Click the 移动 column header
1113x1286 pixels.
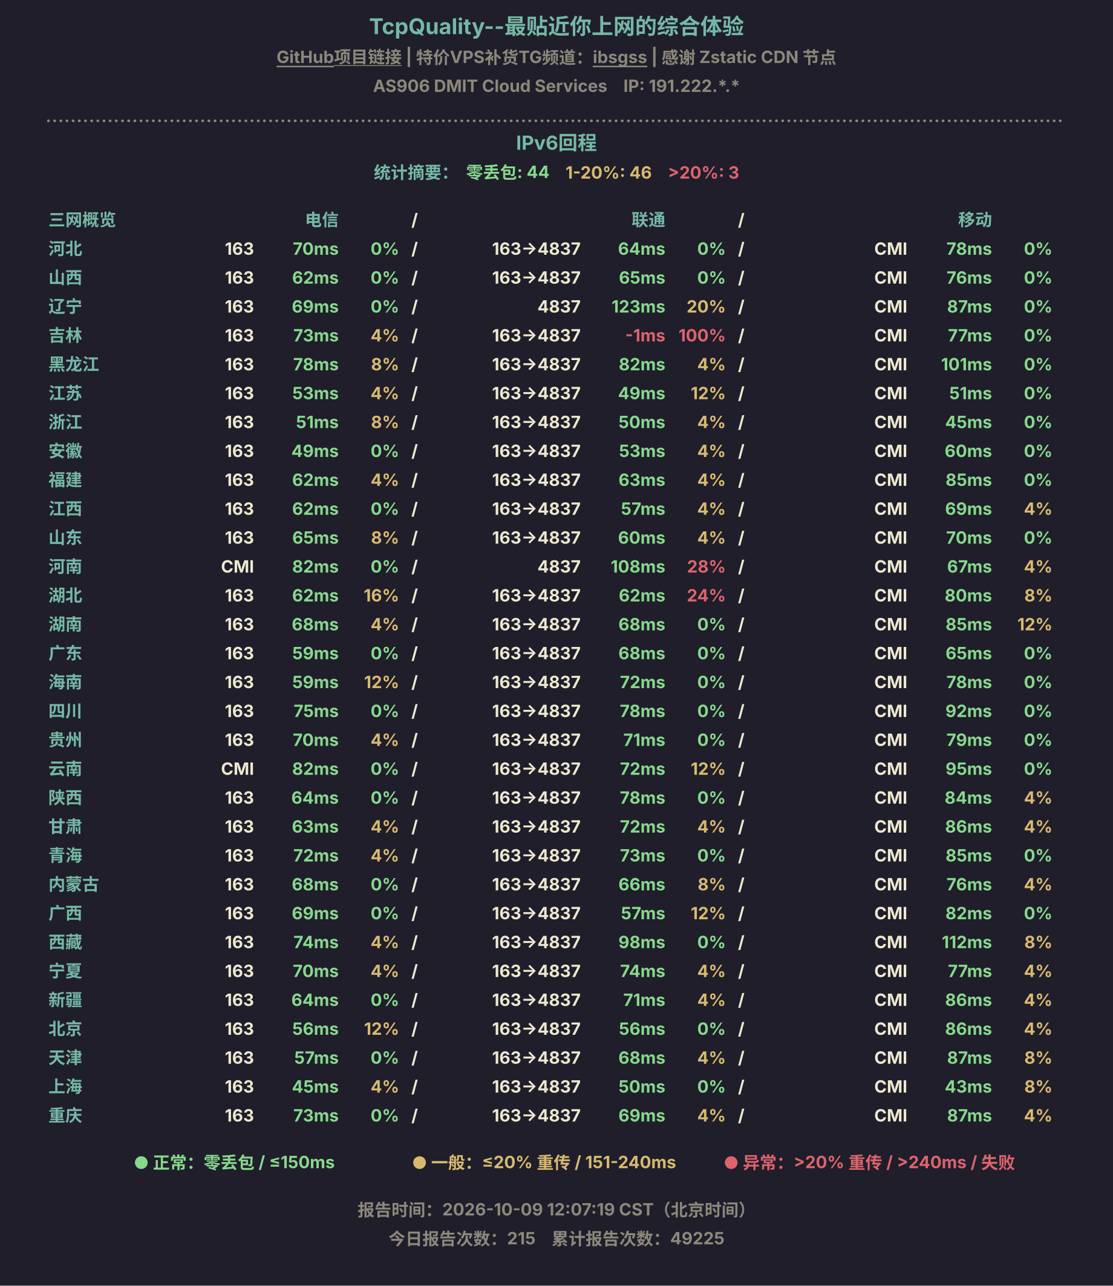974,219
